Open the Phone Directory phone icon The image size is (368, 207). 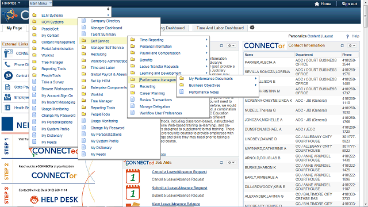(x=7, y=64)
